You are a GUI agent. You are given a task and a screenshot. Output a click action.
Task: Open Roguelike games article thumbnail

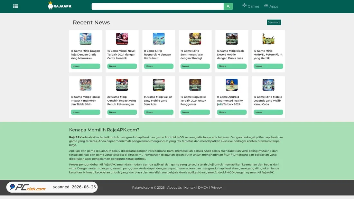195,85
